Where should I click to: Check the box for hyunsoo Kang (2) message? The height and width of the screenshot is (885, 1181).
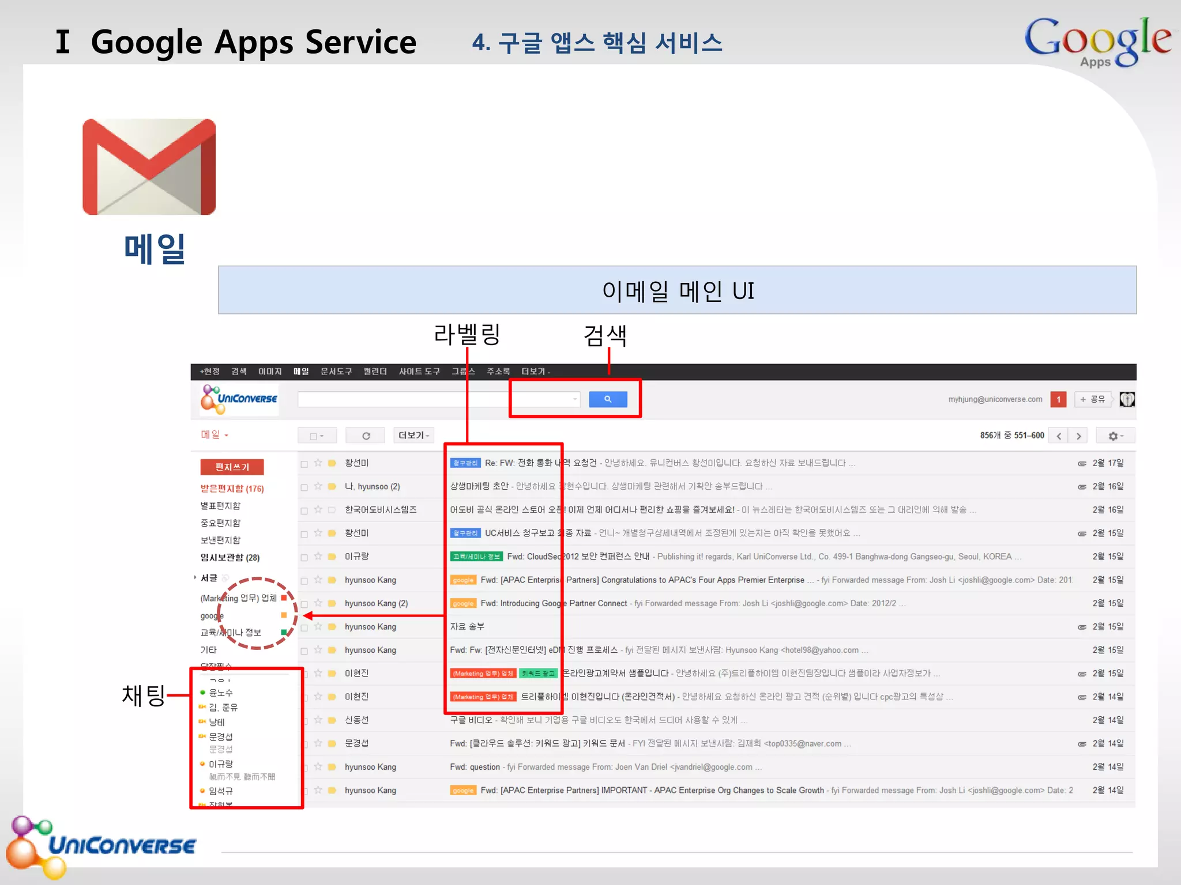[x=304, y=604]
